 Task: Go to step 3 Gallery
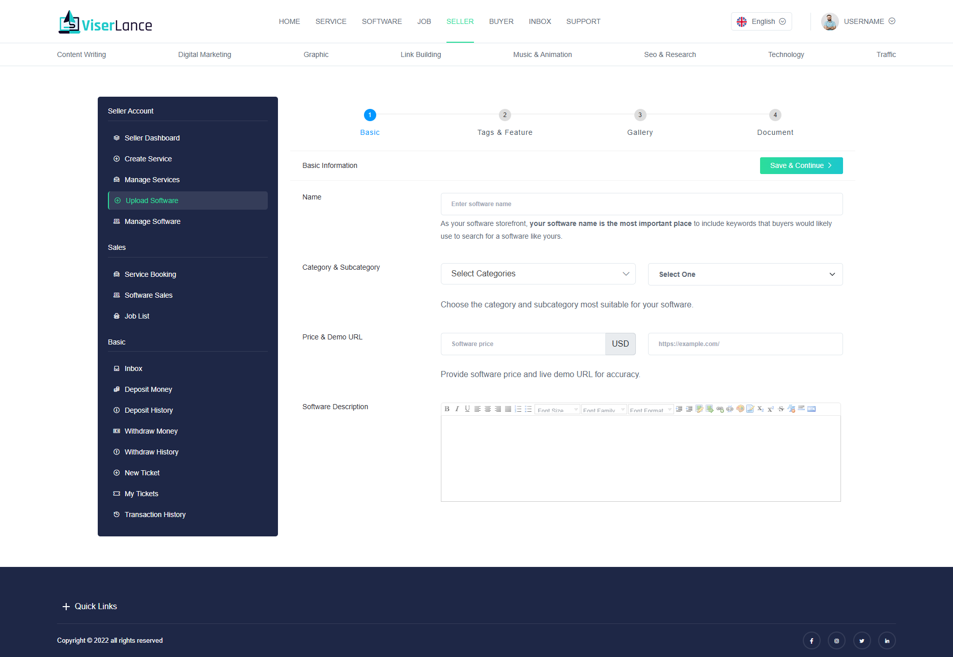pos(640,124)
